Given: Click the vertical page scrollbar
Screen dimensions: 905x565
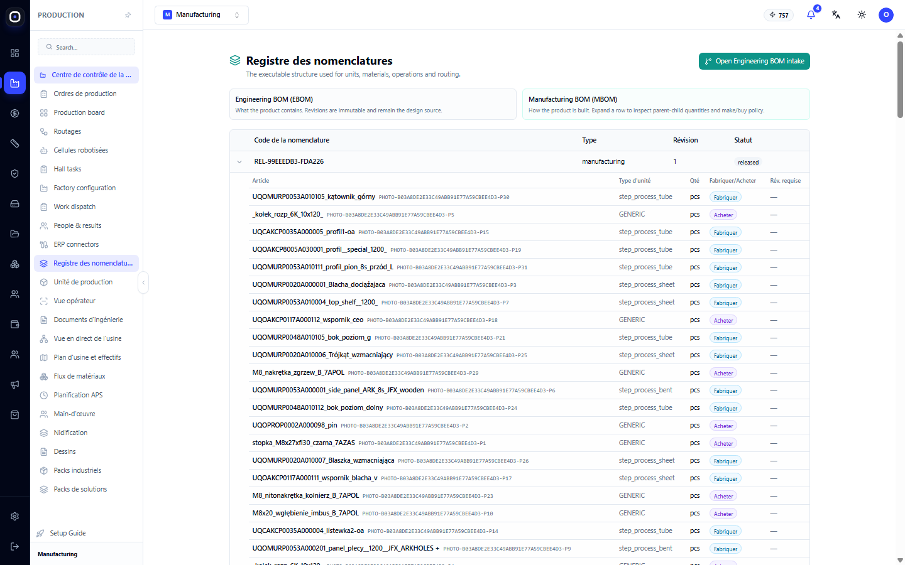Looking at the screenshot, I should (x=900, y=75).
